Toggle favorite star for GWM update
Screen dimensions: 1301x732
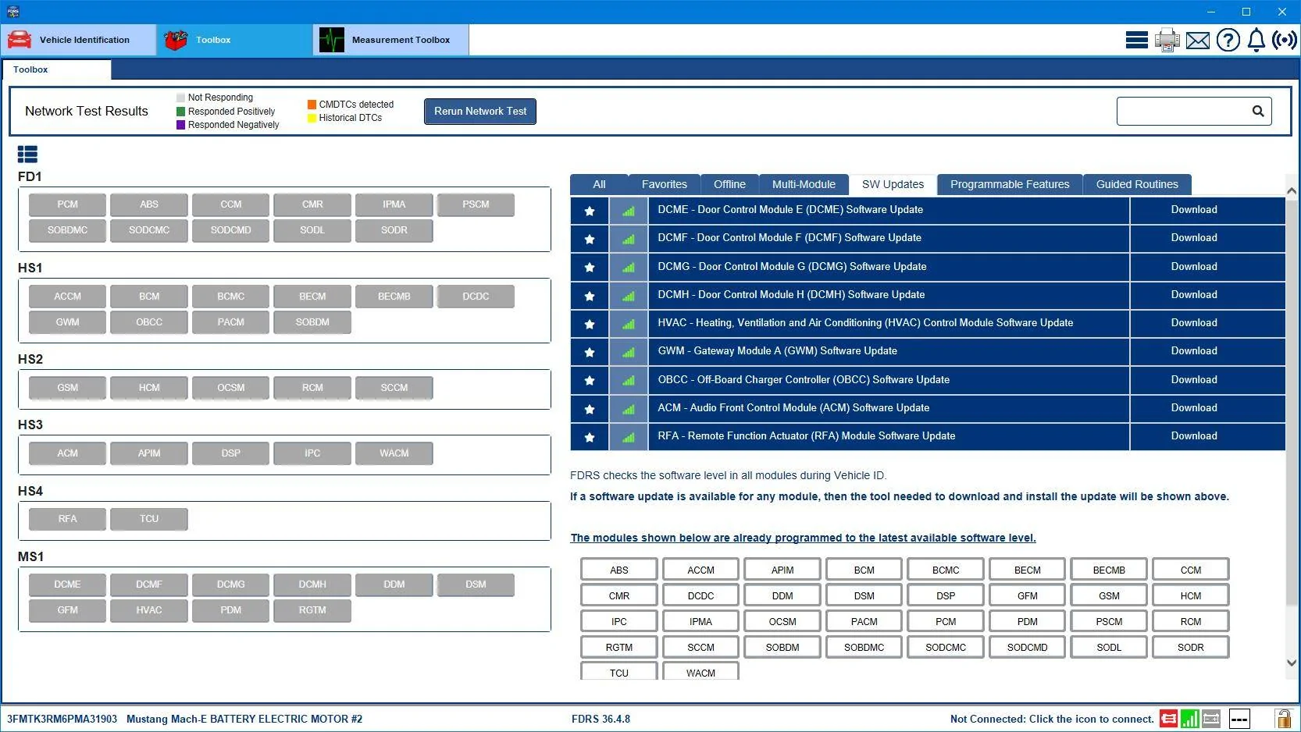click(590, 352)
